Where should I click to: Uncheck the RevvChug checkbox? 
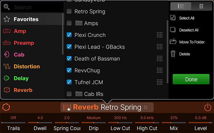[x=69, y=70]
